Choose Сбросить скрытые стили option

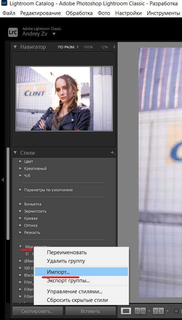pyautogui.click(x=81, y=300)
